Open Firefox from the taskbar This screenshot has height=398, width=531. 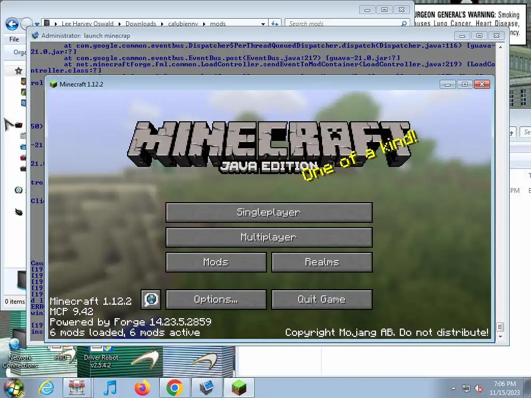(142, 388)
